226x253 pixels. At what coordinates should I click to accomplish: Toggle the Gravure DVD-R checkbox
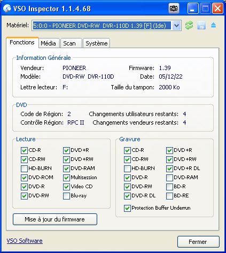[x=127, y=178]
